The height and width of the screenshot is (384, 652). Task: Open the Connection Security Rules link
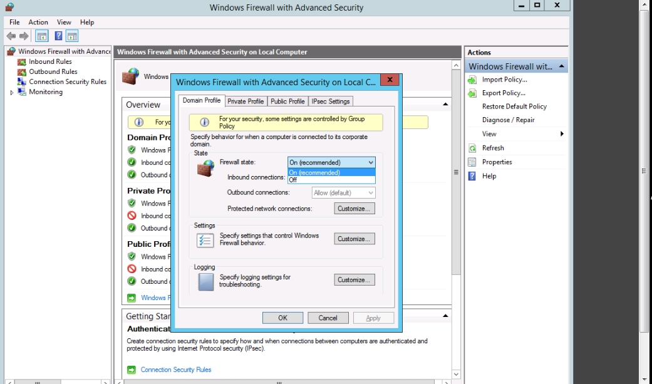(x=176, y=370)
